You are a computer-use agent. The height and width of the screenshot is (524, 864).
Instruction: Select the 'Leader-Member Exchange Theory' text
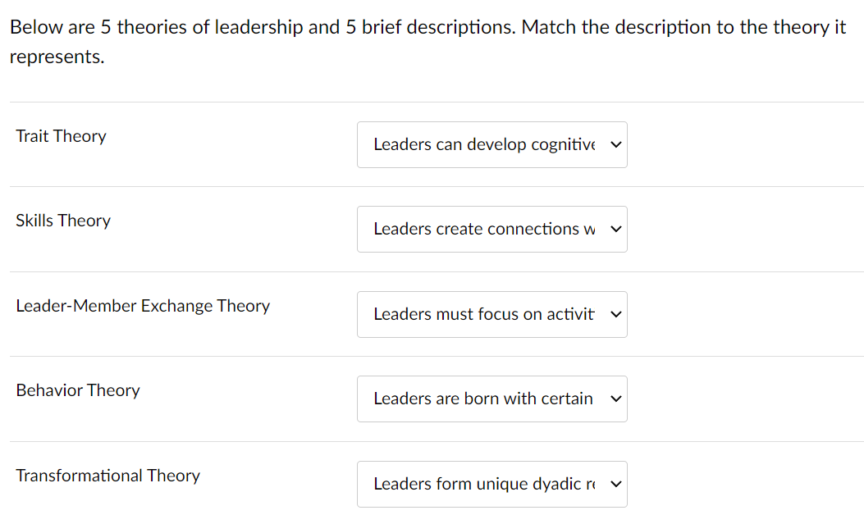pyautogui.click(x=143, y=305)
